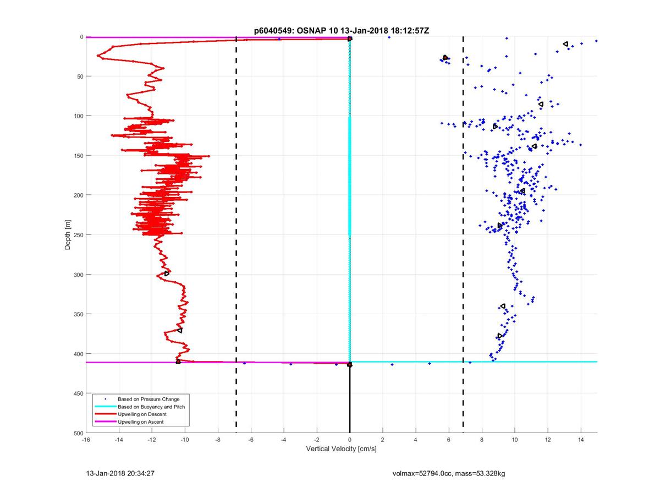The width and height of the screenshot is (660, 487).
Task: Click depth axis tick label 200
Action: (x=78, y=195)
